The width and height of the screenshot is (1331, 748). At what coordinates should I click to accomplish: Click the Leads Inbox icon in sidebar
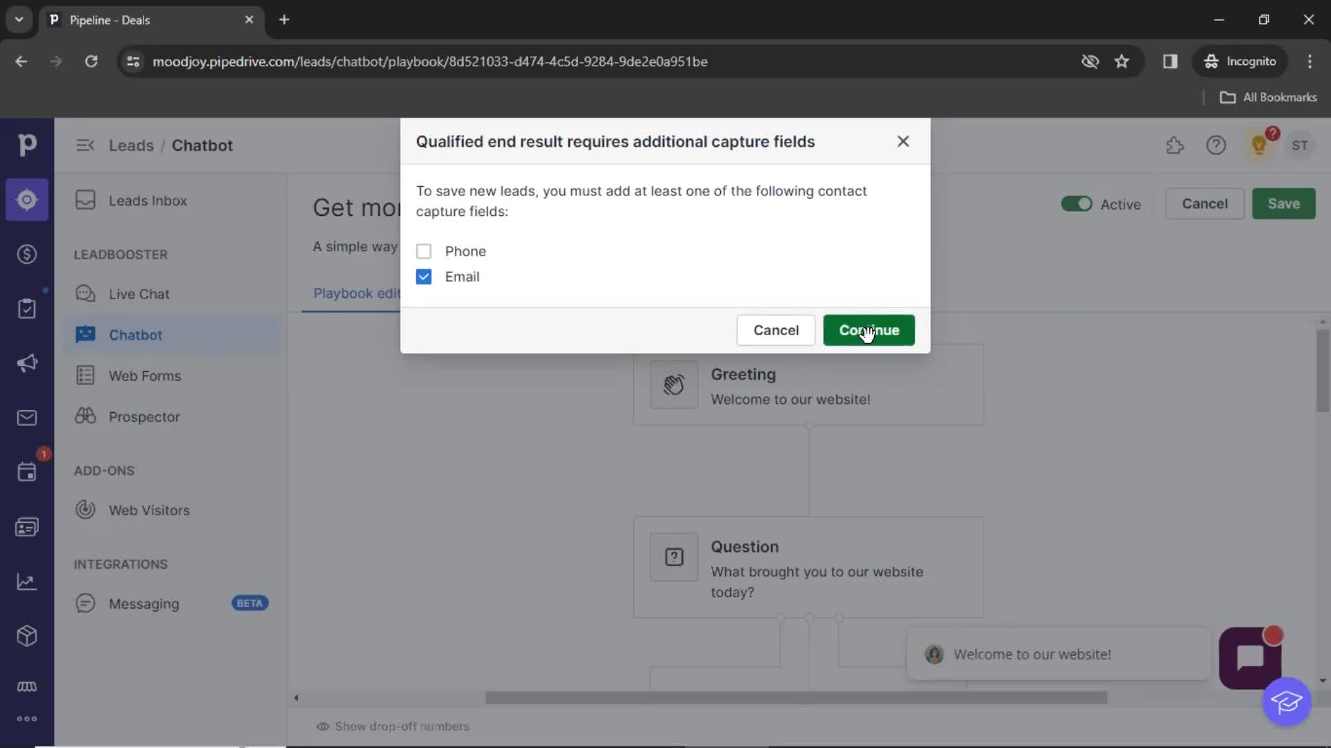pyautogui.click(x=86, y=199)
